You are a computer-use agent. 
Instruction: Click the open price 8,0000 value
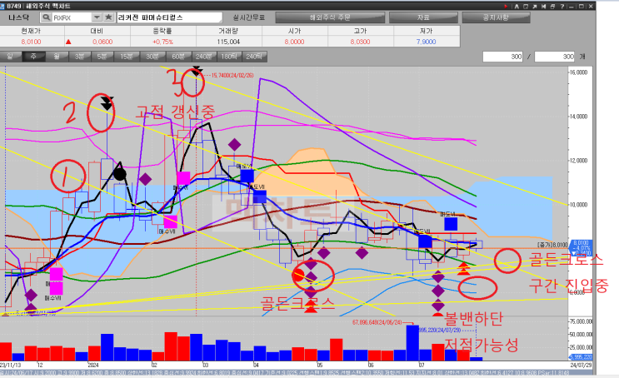294,42
